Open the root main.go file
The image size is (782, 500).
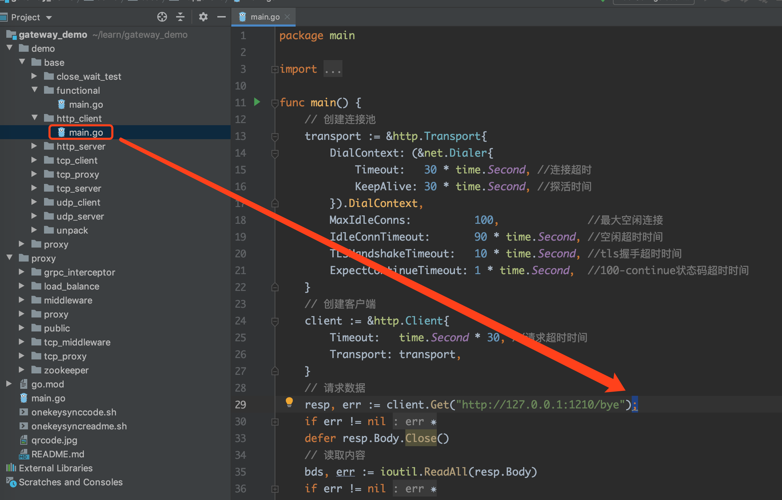(48, 398)
